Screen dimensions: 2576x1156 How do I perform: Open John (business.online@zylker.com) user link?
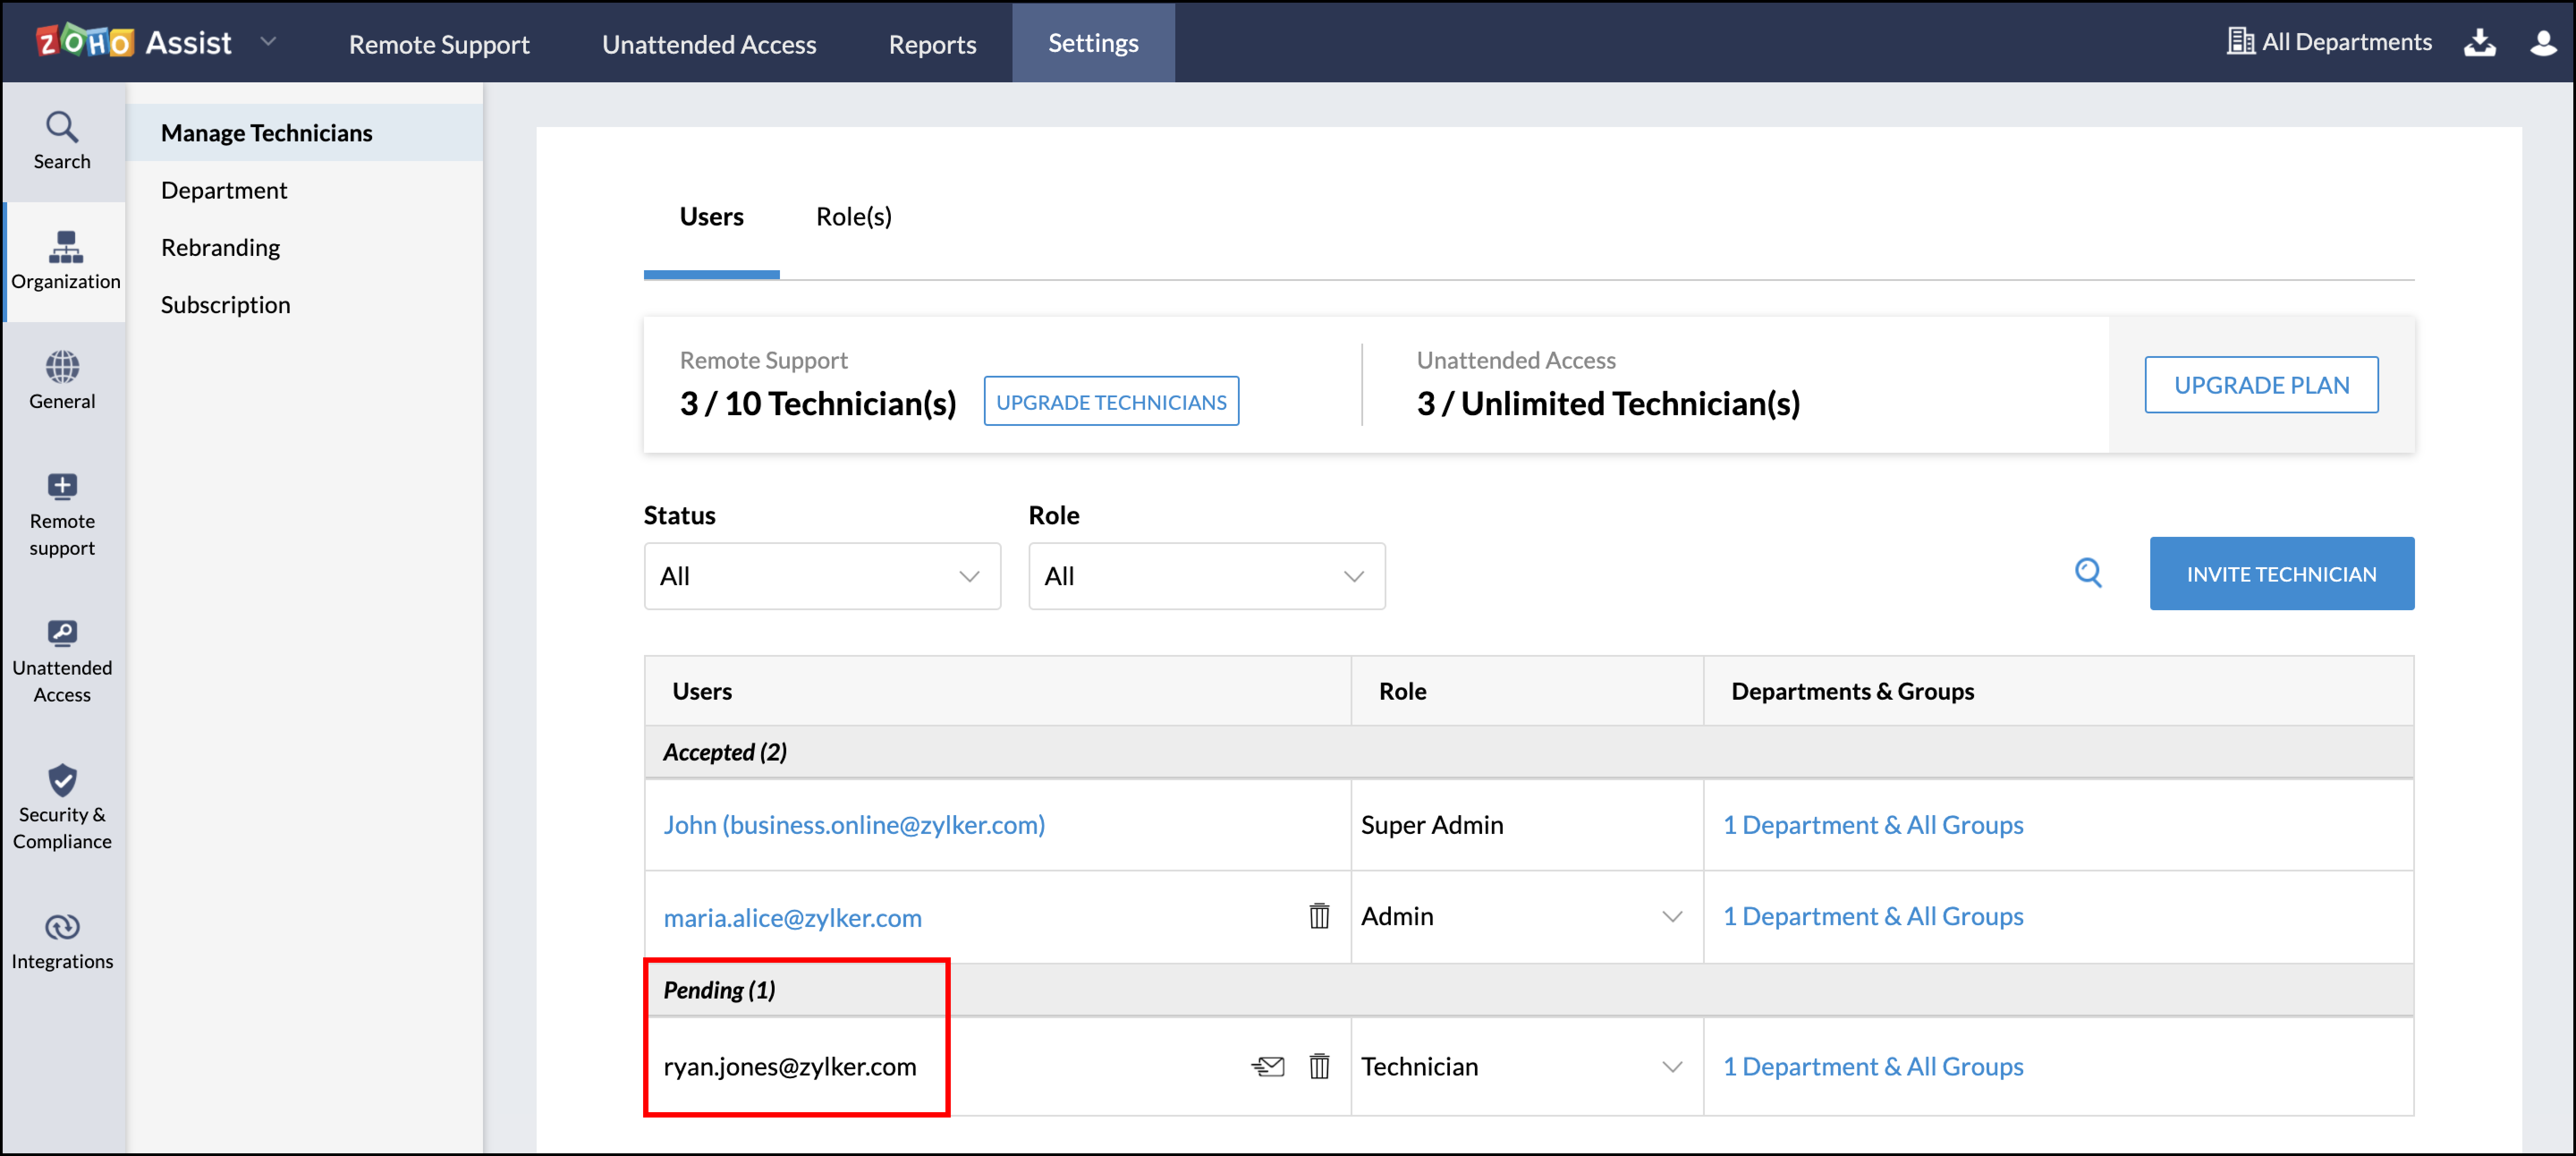[x=854, y=825]
